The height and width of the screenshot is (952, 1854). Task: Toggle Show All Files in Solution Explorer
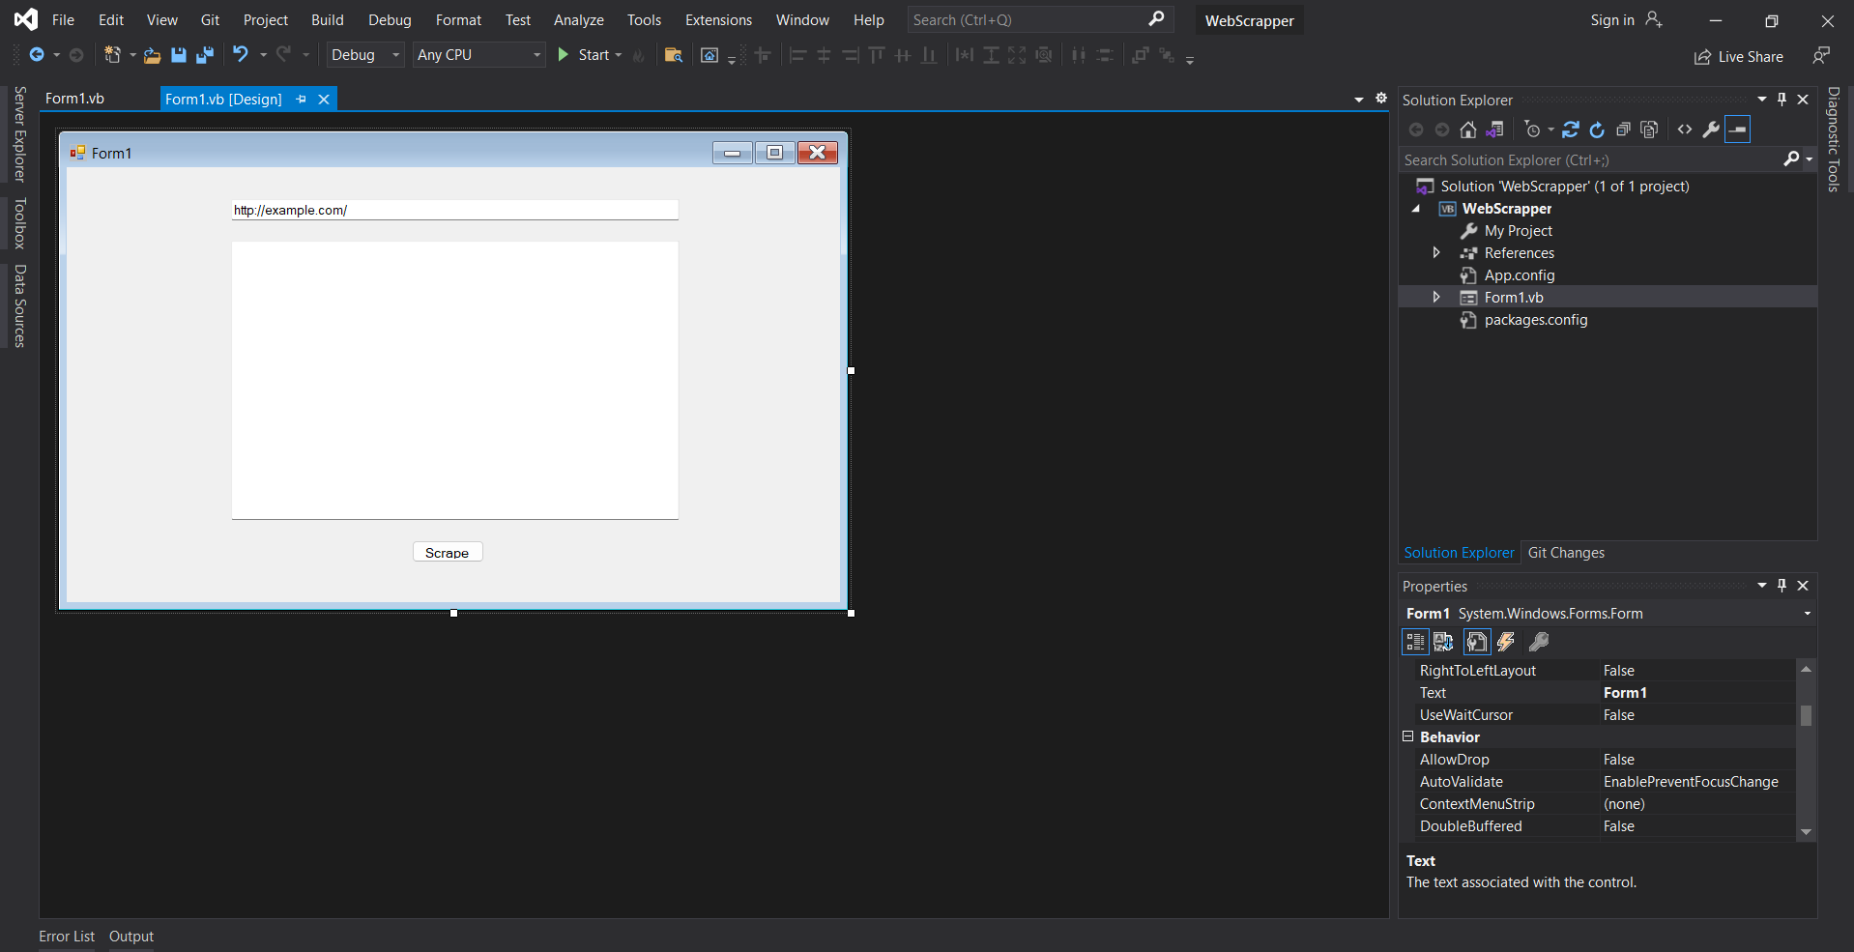pyautogui.click(x=1649, y=129)
